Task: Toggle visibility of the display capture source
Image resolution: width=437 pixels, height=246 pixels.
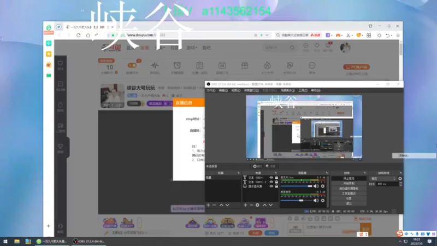Action: pos(271,186)
